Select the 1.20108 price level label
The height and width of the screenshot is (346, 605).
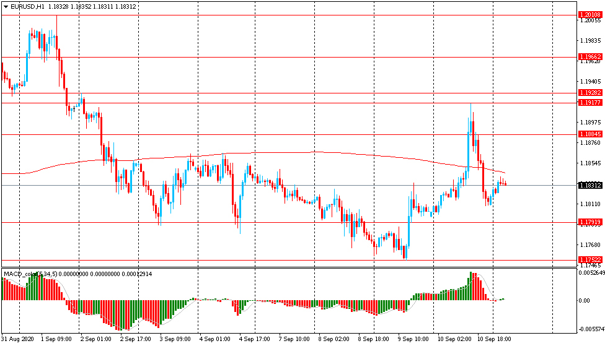click(x=590, y=15)
